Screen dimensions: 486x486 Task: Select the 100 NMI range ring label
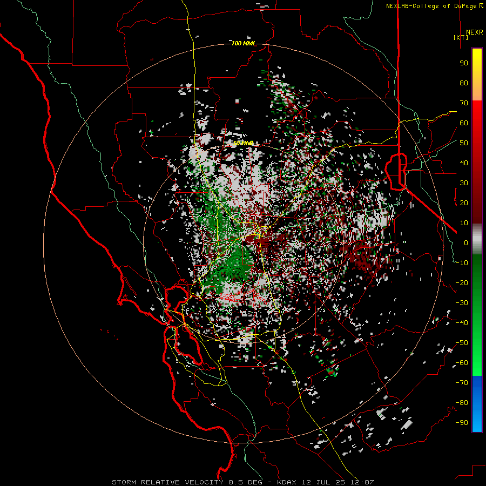(x=243, y=43)
